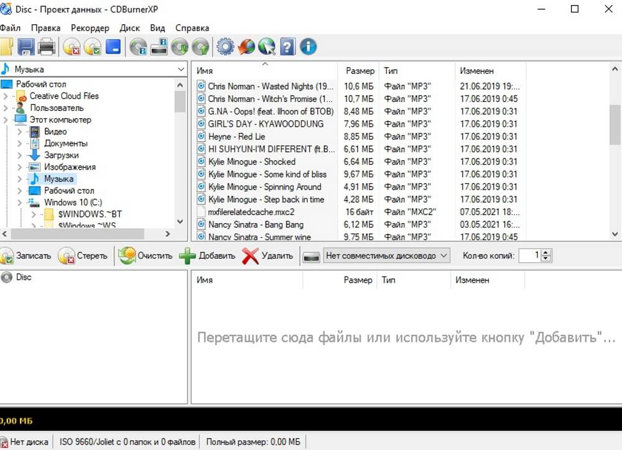The height and width of the screenshot is (450, 622).
Task: Click the Creative Cloud Files icon
Action: click(21, 96)
